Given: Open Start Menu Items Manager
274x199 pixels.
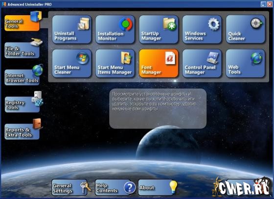Looking at the screenshot, I should click(x=115, y=63).
